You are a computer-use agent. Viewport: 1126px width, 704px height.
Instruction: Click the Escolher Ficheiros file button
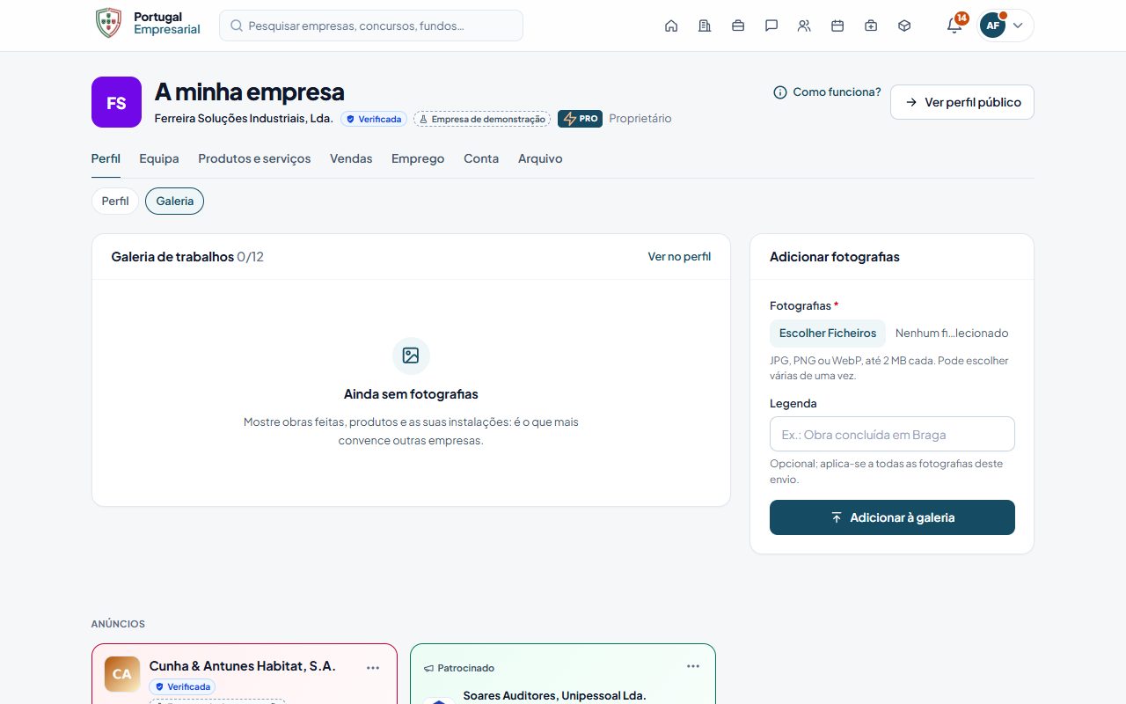828,334
